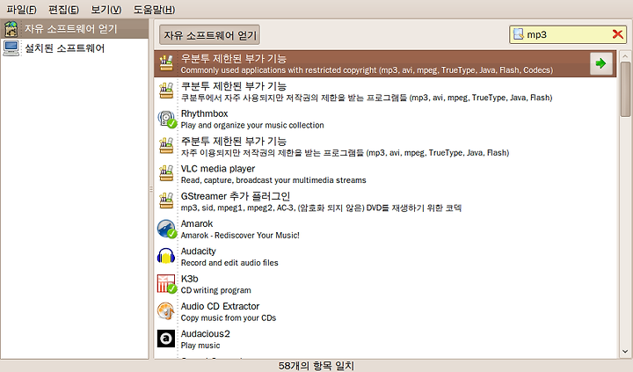Click the 우분투 제한된 부가 기능 package icon
The image size is (633, 372).
coord(166,63)
